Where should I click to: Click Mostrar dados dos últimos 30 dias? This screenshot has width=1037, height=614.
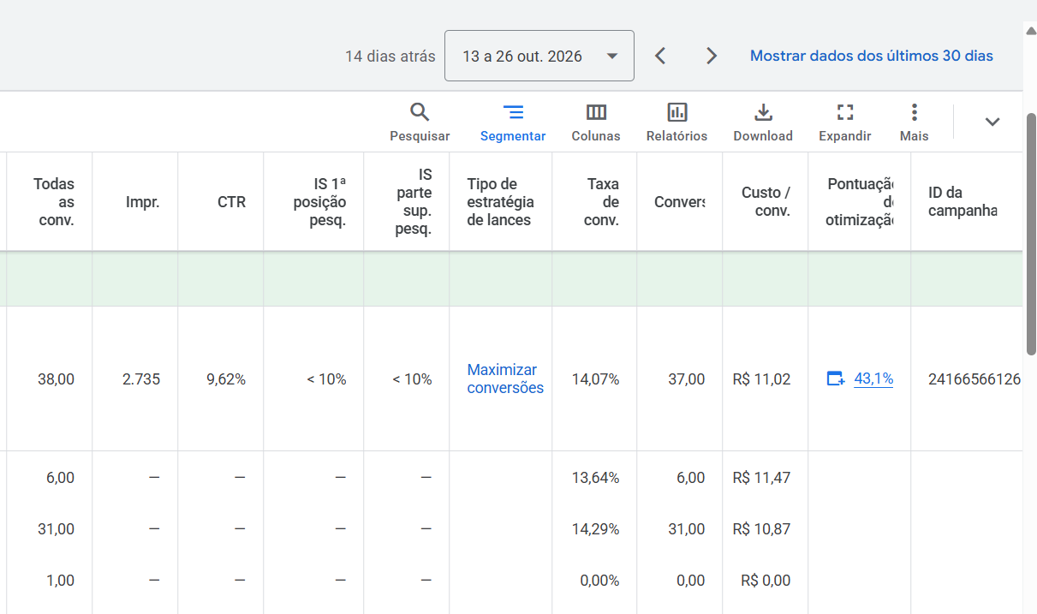tap(872, 56)
